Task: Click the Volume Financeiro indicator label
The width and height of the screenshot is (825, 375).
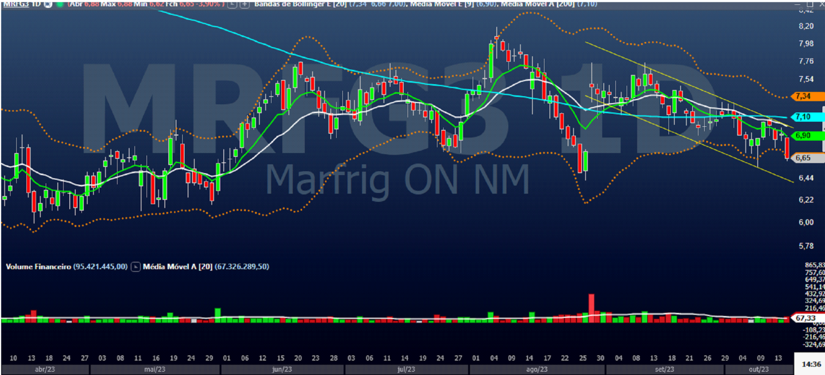Action: click(x=38, y=267)
